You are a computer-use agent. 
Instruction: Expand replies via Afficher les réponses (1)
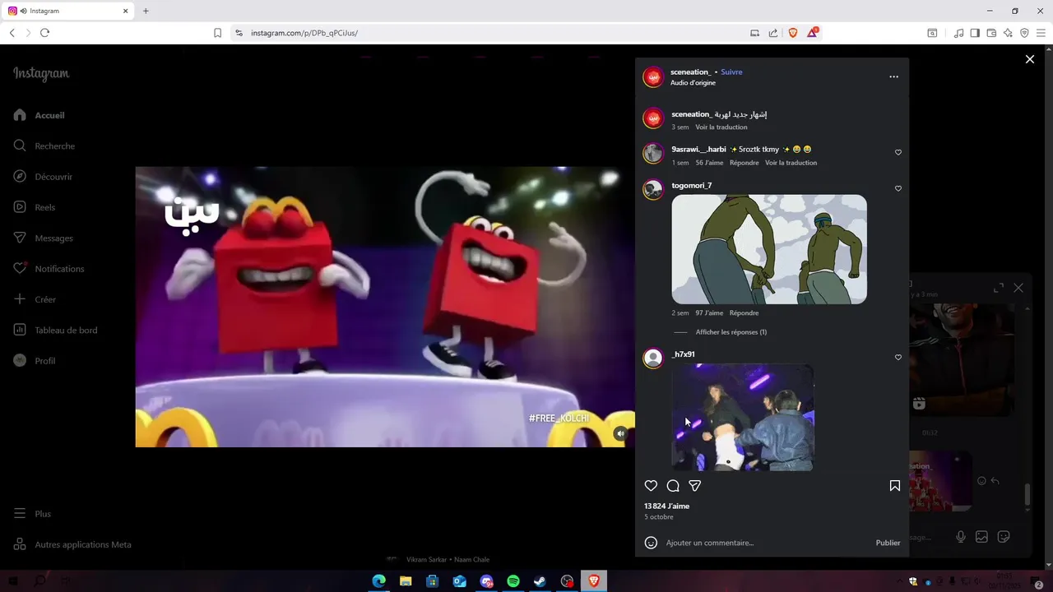(x=731, y=332)
